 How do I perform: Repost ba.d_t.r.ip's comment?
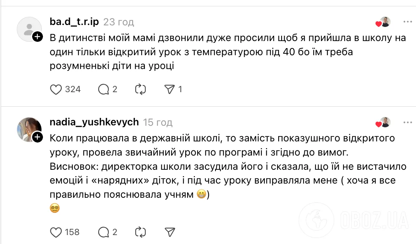(x=140, y=89)
